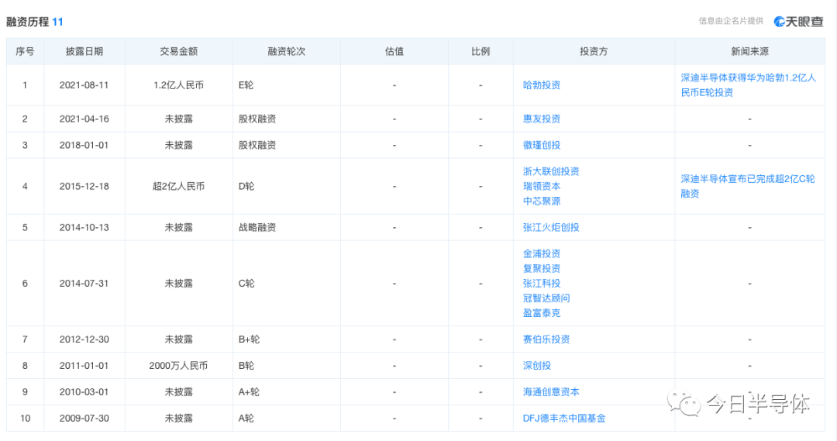This screenshot has height=441, width=837.
Task: Select date cell 2010-03-01
Action: coord(84,392)
